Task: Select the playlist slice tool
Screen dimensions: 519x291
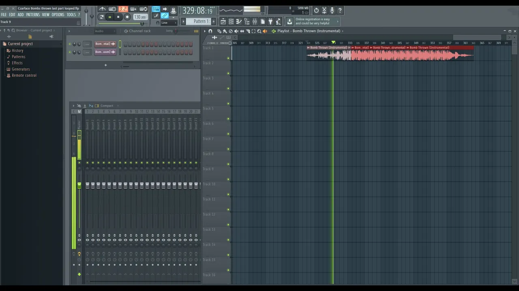Action: click(248, 31)
